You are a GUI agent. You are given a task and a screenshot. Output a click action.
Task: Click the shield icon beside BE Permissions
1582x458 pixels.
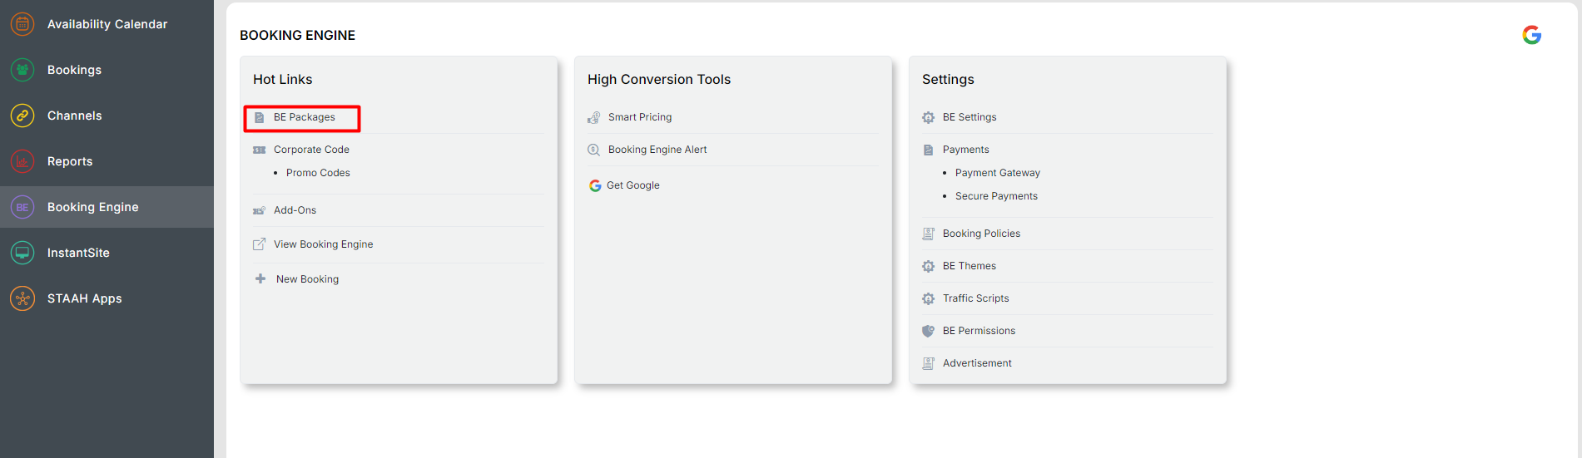[928, 331]
